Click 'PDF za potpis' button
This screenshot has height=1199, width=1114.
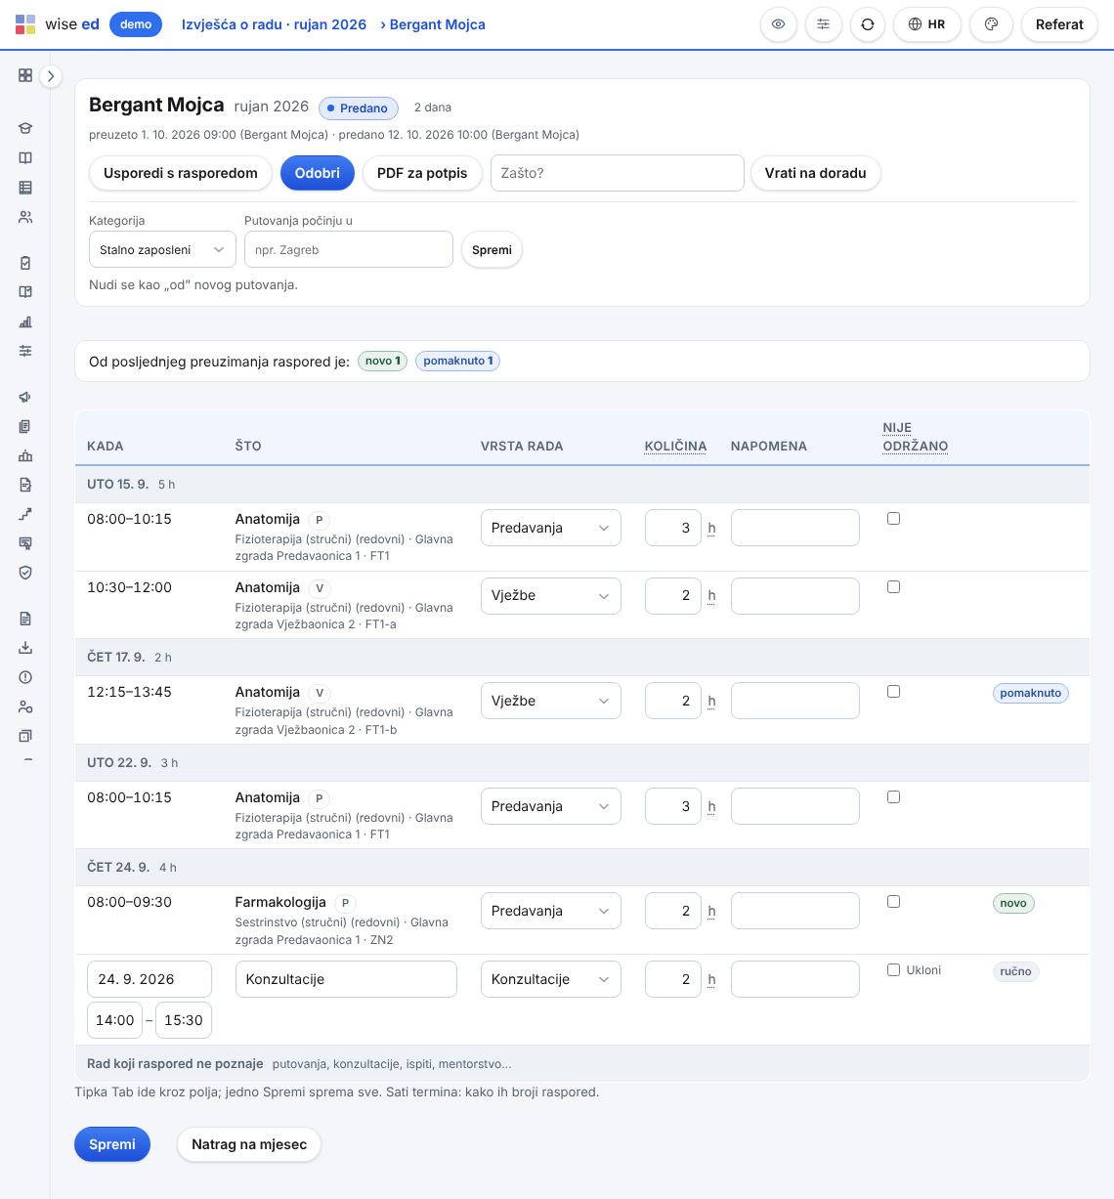(422, 173)
